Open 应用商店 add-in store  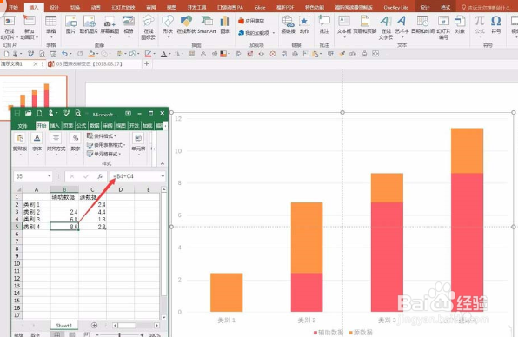tap(251, 21)
